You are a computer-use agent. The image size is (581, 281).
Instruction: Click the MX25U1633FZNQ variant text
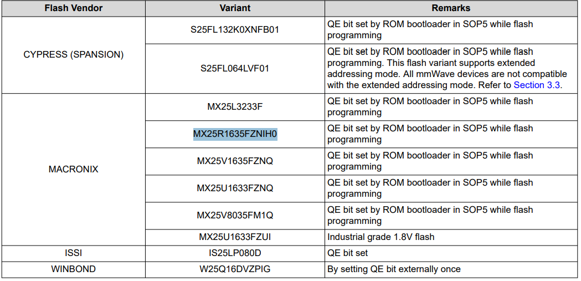pyautogui.click(x=235, y=188)
